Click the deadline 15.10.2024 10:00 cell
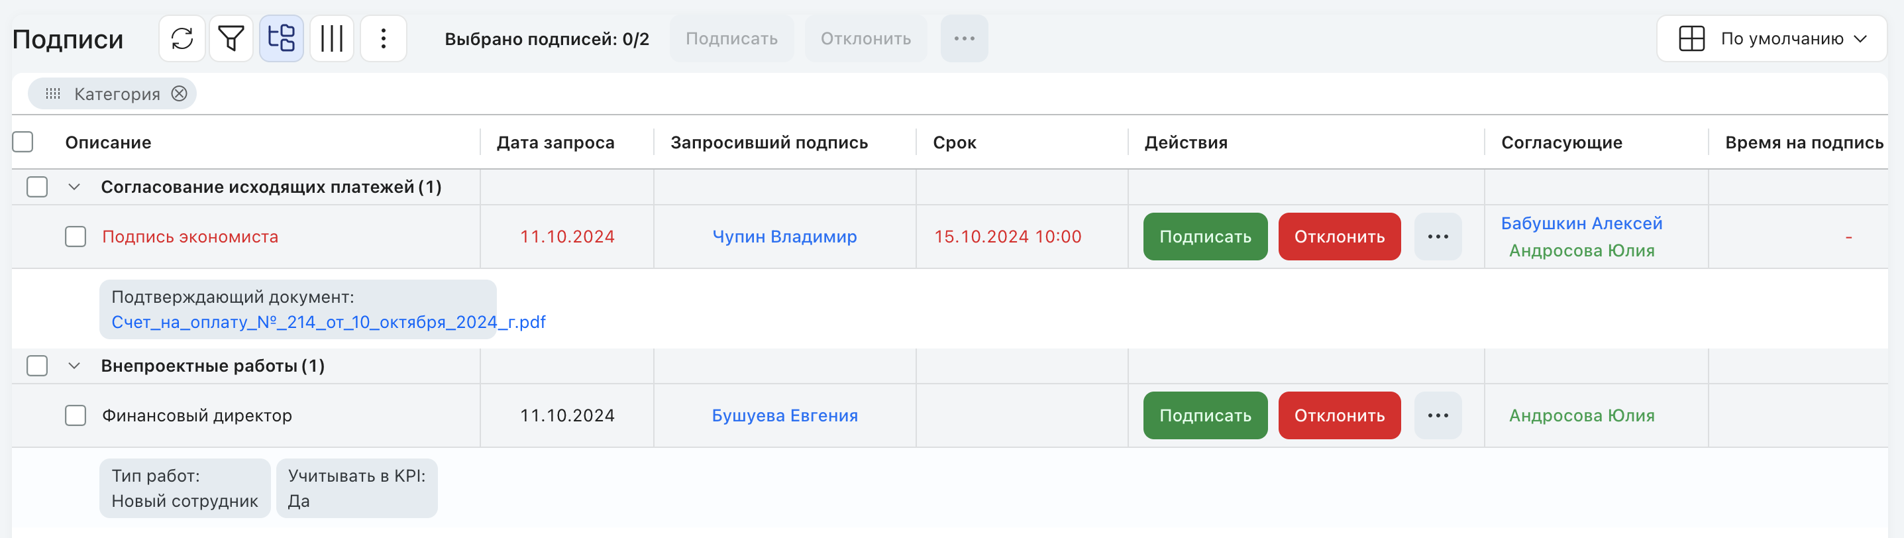Image resolution: width=1904 pixels, height=538 pixels. pos(1008,237)
